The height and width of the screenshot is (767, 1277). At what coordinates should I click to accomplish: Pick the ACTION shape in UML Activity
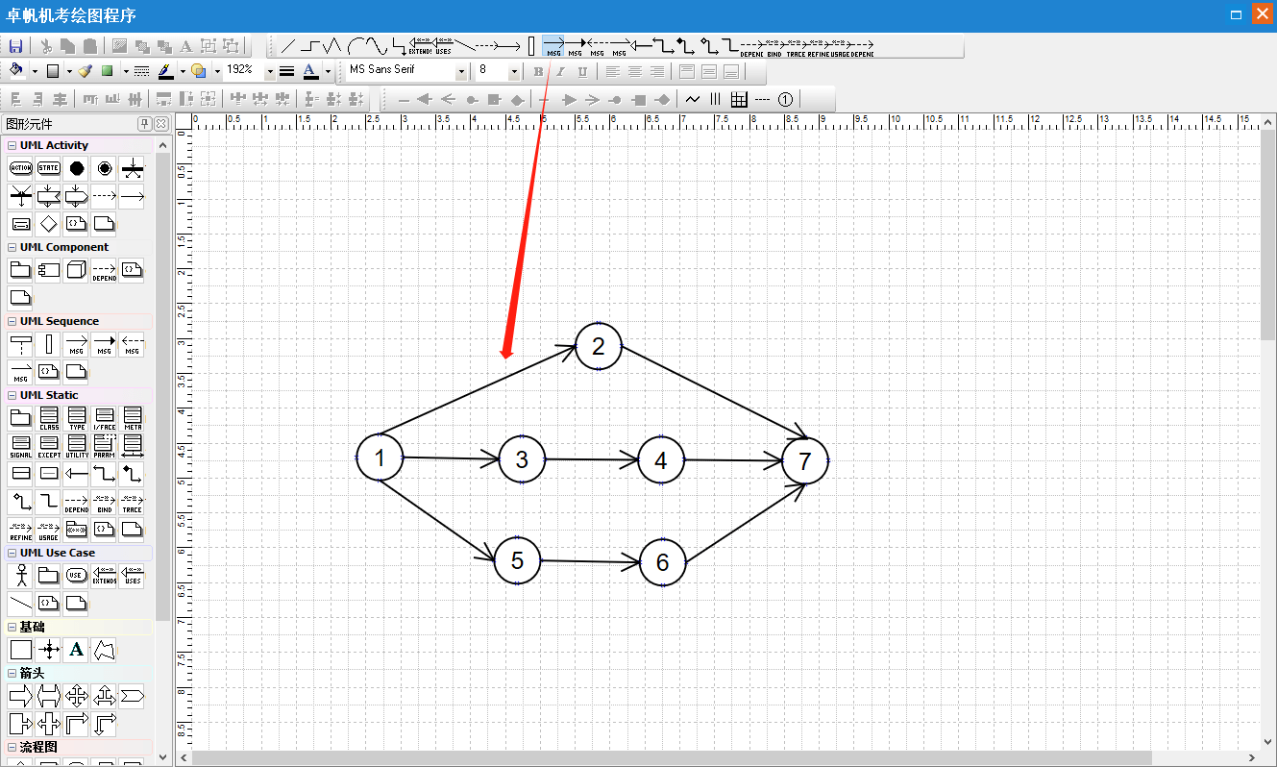point(20,168)
